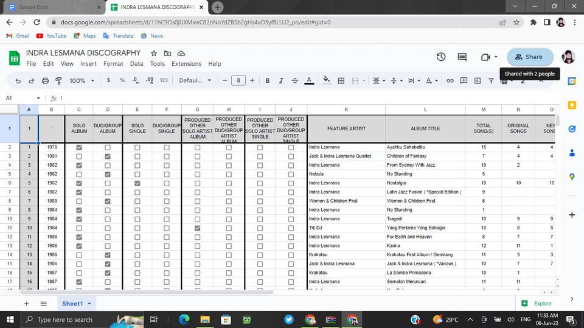Select the Paint format tool
The width and height of the screenshot is (584, 328).
[58, 80]
